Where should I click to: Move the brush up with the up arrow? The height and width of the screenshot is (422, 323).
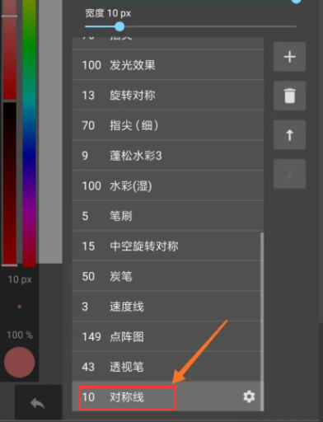coord(289,135)
